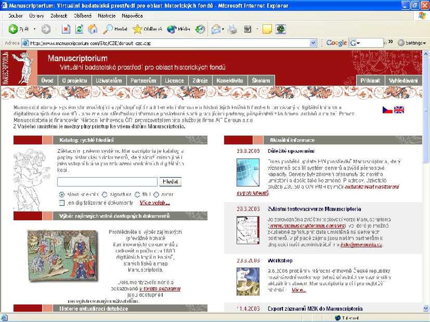Open the Hledat search magnifier in toolbar
This screenshot has height=322, width=430.
click(x=115, y=29)
